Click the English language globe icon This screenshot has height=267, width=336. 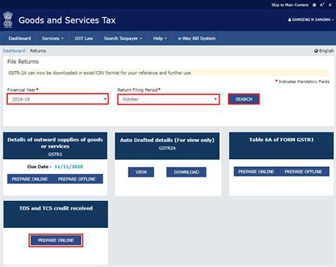coord(316,51)
